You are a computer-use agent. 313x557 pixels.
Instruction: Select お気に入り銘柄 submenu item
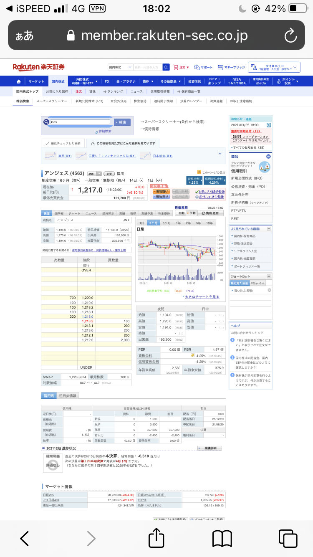[x=57, y=91]
